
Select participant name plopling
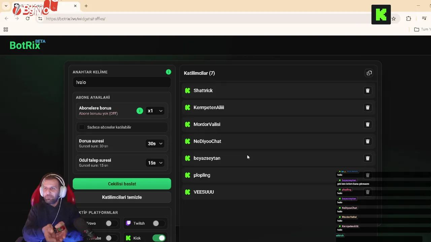coord(202,175)
